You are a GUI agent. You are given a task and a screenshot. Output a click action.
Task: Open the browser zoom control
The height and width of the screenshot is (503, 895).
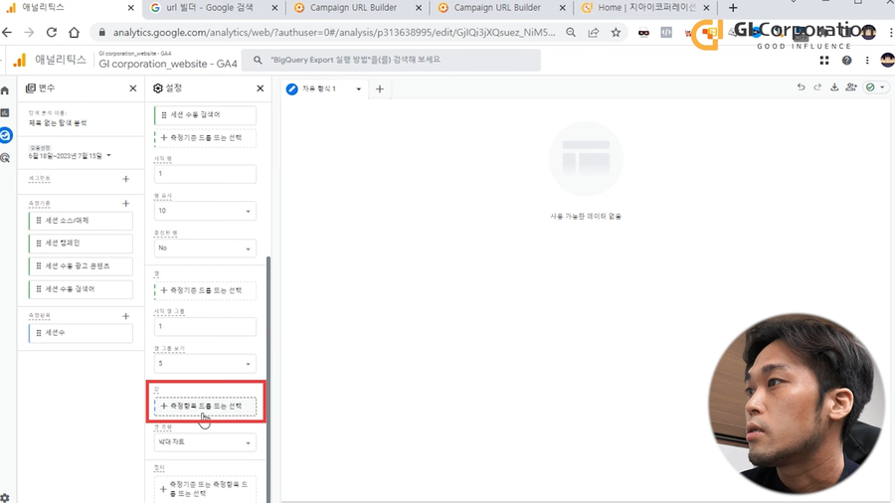click(x=571, y=33)
